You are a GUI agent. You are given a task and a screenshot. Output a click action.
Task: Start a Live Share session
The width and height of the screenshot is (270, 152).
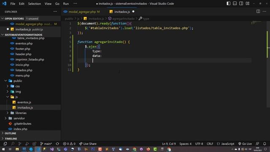[x=88, y=144]
